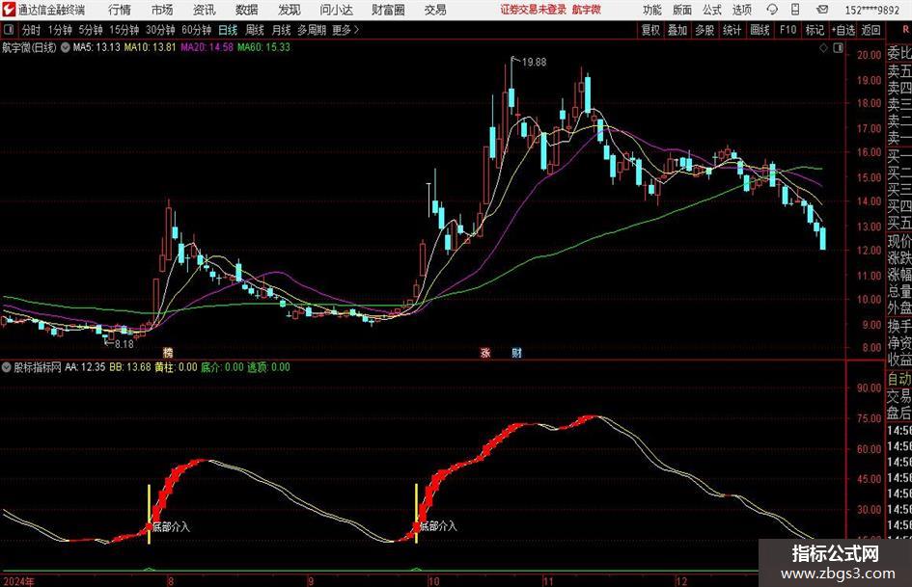
Task: Switch to the 月线 monthly tab
Action: 281,30
